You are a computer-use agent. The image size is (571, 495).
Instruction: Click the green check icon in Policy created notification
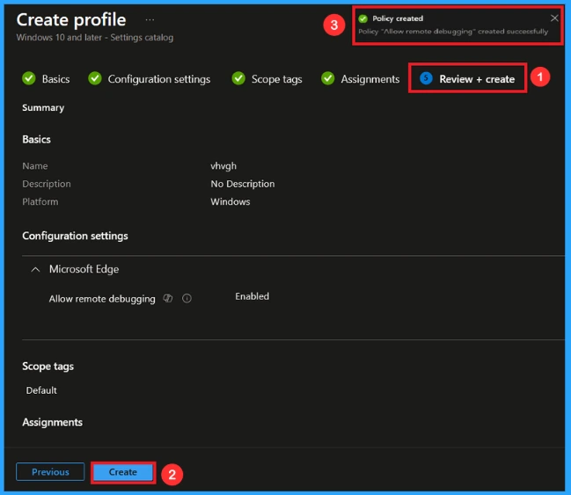coord(363,18)
